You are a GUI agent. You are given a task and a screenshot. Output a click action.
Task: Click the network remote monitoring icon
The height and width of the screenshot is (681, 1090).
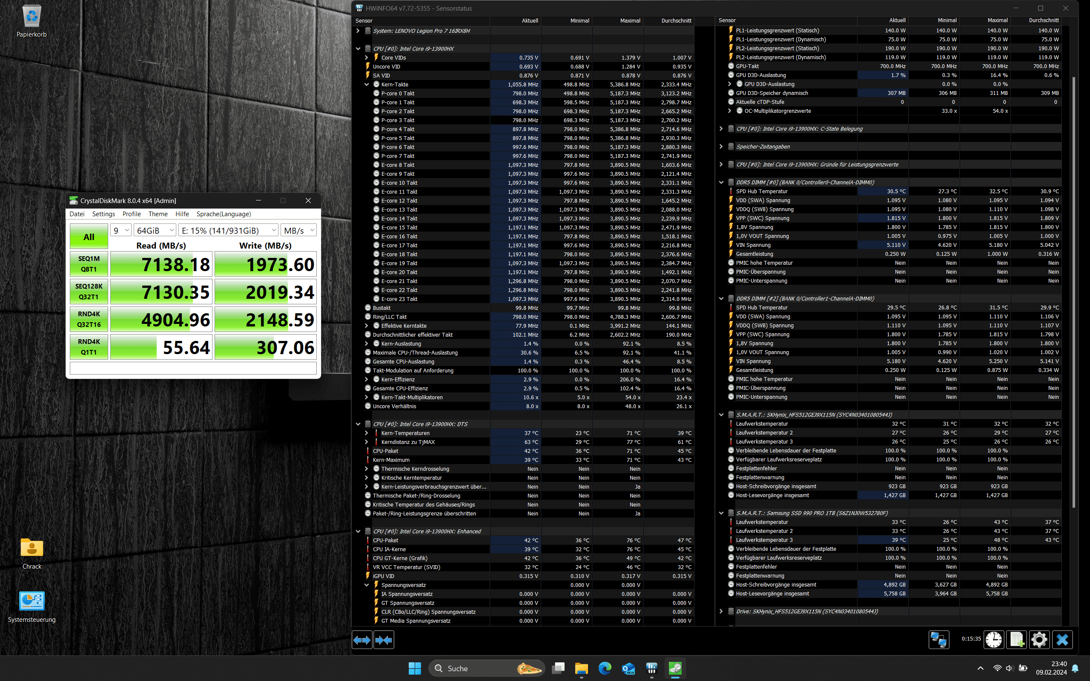(x=939, y=639)
